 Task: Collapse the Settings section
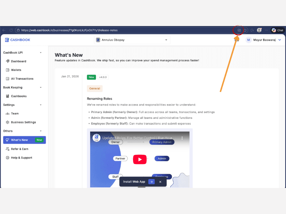tap(41, 105)
